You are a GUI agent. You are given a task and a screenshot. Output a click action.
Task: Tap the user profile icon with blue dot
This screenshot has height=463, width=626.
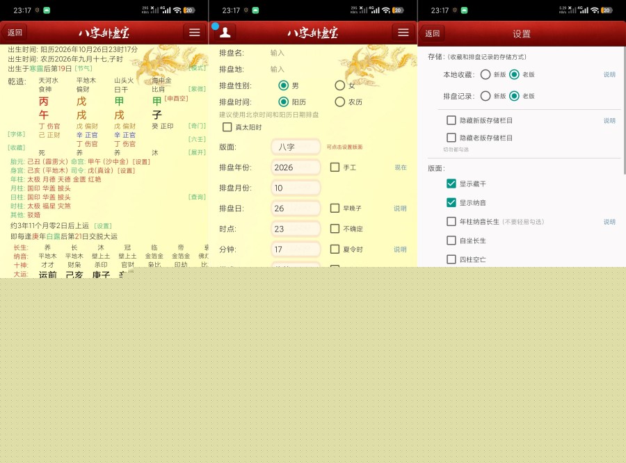[x=225, y=32]
